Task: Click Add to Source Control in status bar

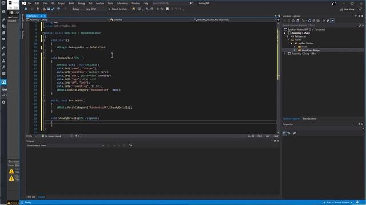Action: coord(338,203)
